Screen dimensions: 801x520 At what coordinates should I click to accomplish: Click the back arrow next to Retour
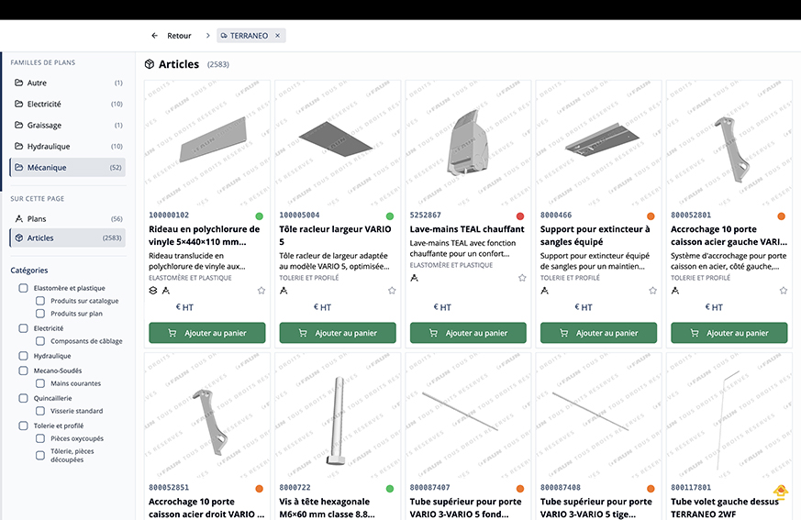coord(155,36)
